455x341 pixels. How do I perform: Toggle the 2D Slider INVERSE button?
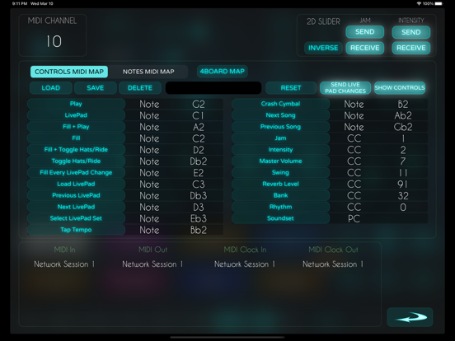click(323, 48)
